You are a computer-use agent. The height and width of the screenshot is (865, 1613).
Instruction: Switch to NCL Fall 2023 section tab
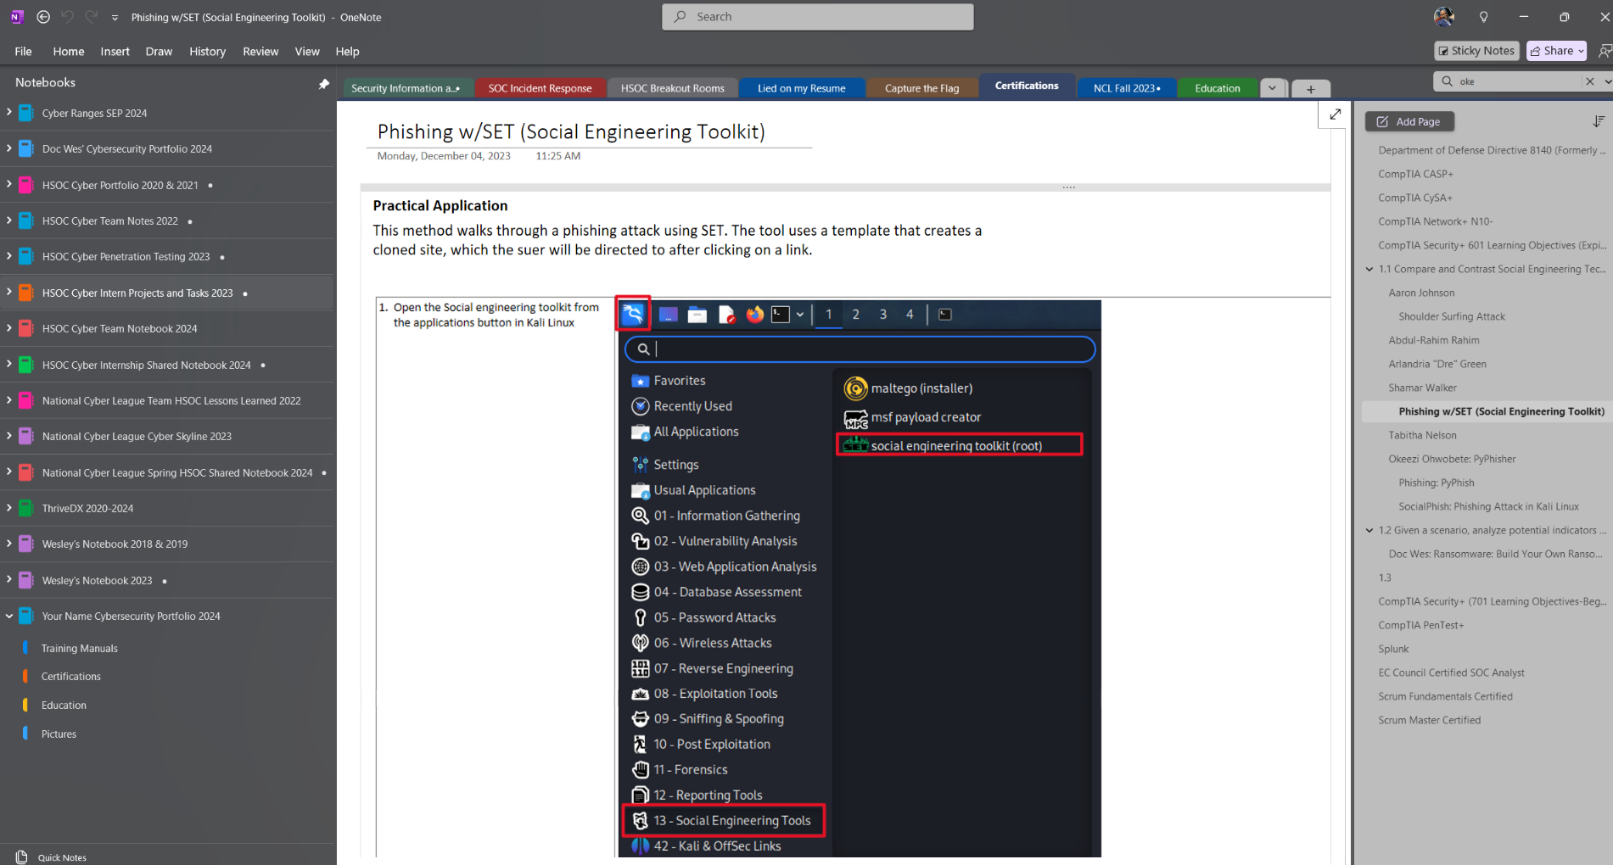click(1126, 88)
